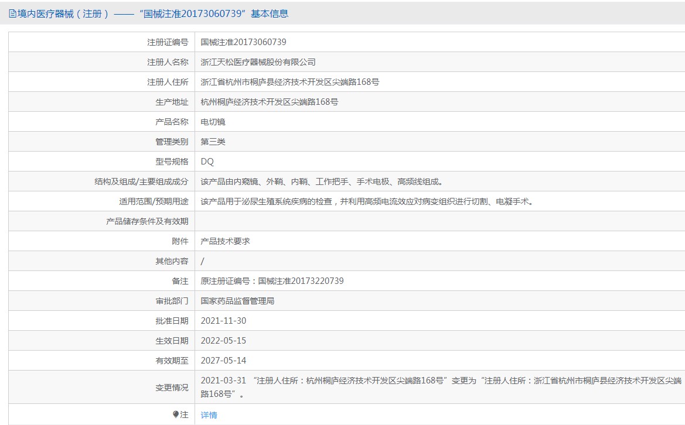Open the 详情 details link

(x=209, y=415)
